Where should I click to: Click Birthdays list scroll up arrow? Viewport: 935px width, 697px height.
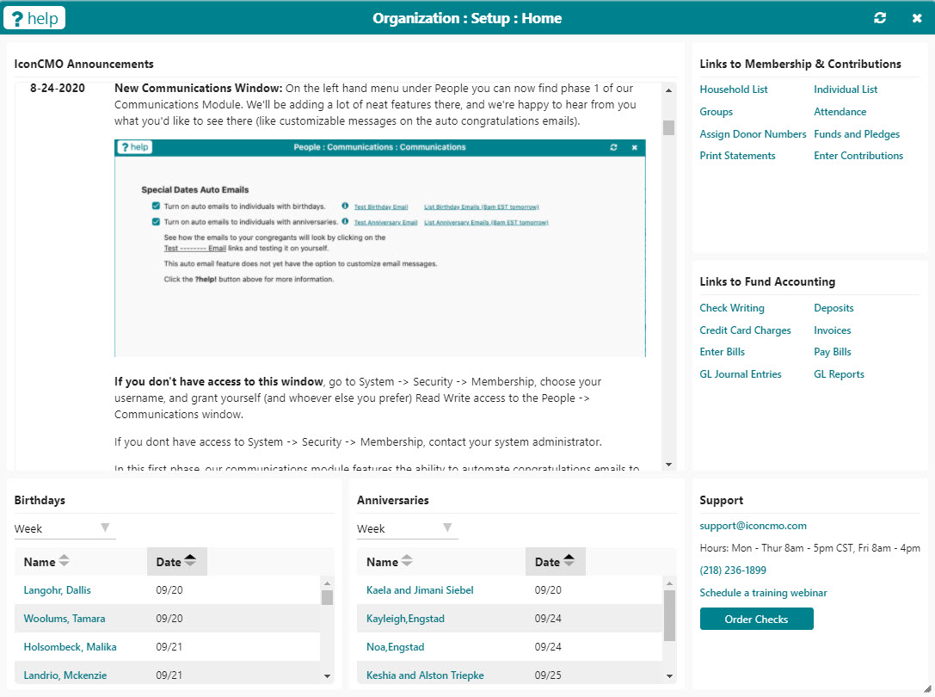[327, 583]
